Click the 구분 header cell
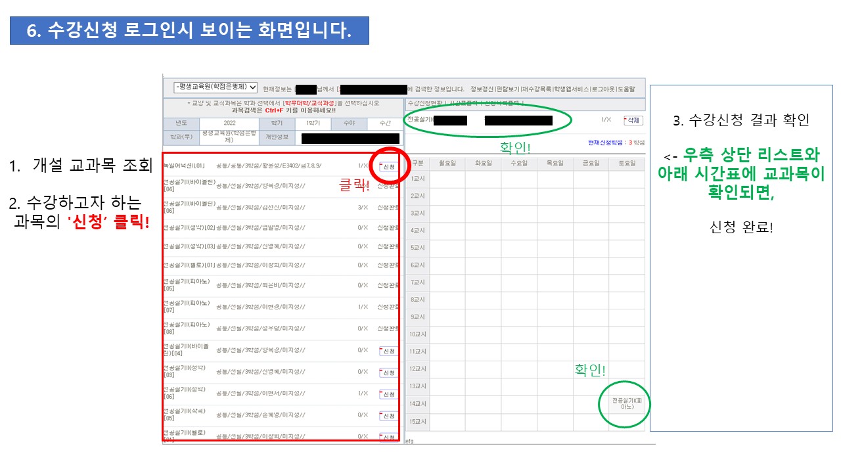Viewport: 841px width, 473px height. tap(418, 163)
